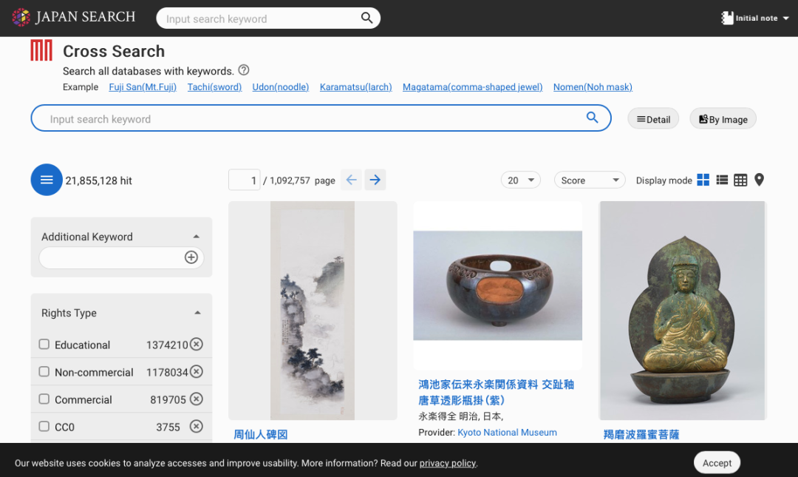Exclude Educational rights type with X icon
This screenshot has width=798, height=477.
coord(197,345)
